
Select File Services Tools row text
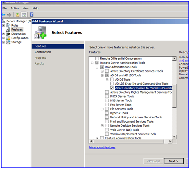[121, 109]
